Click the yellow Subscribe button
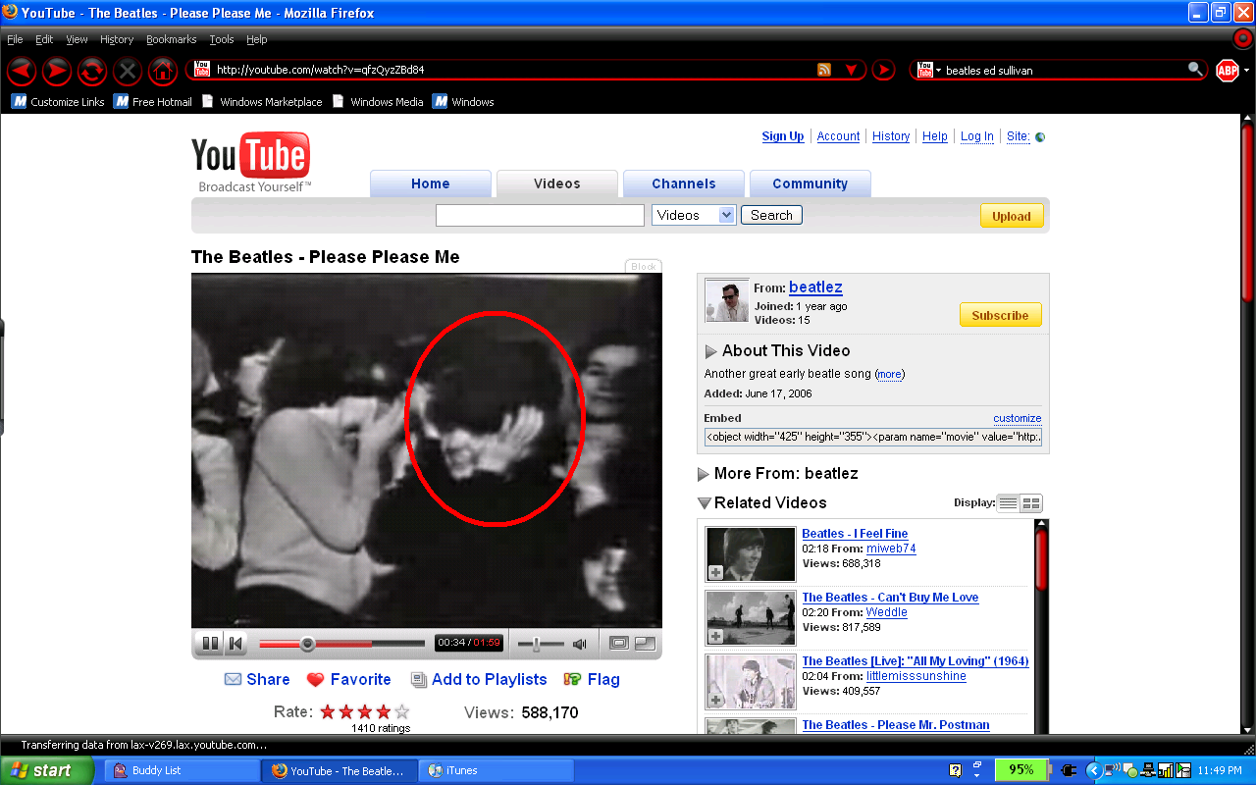 1000,315
